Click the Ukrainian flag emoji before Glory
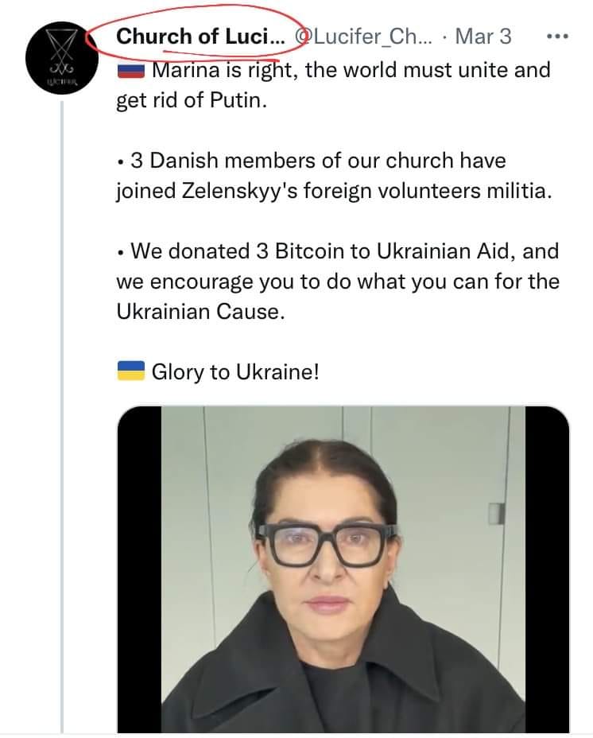The height and width of the screenshot is (738, 593). pyautogui.click(x=130, y=370)
